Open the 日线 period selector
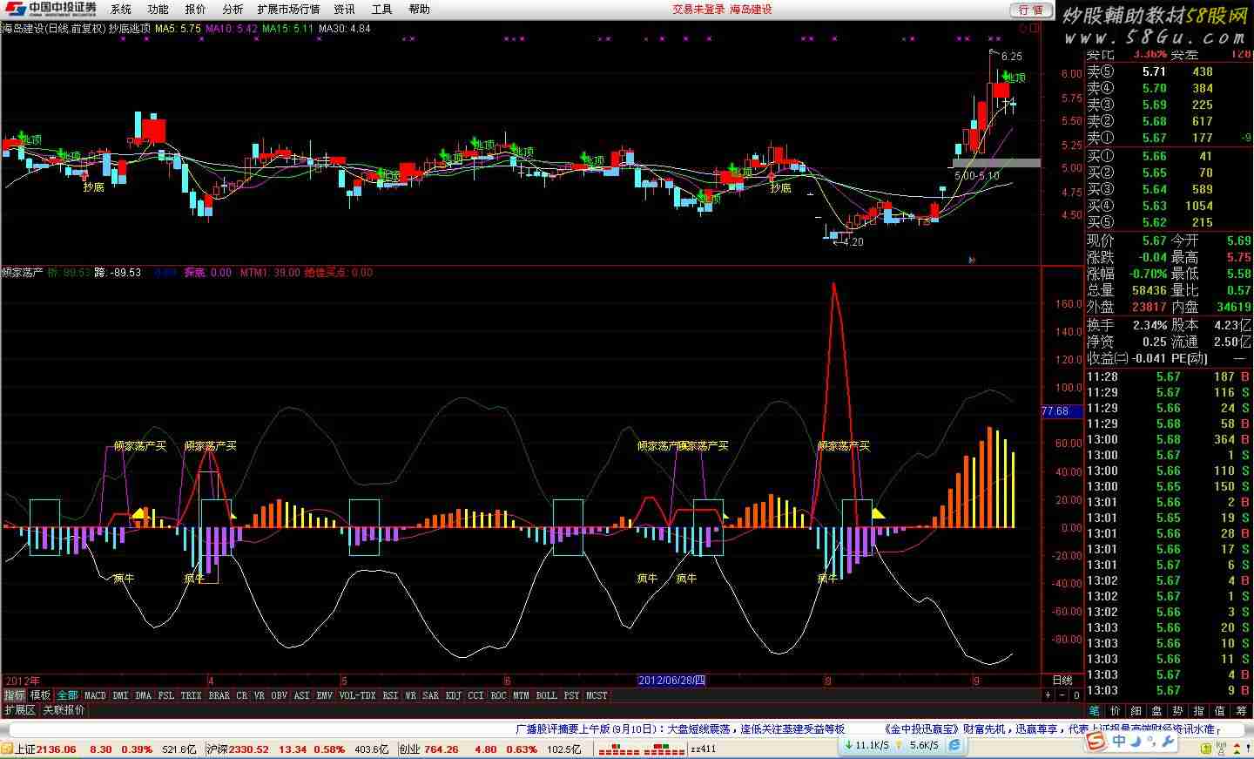Viewport: 1254px width, 759px height. click(1062, 680)
